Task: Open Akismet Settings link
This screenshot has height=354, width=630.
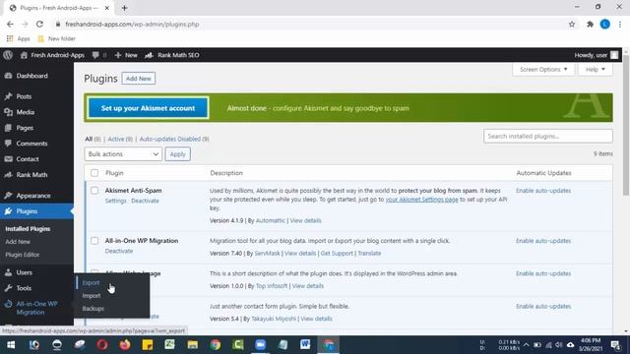Action: click(x=116, y=201)
